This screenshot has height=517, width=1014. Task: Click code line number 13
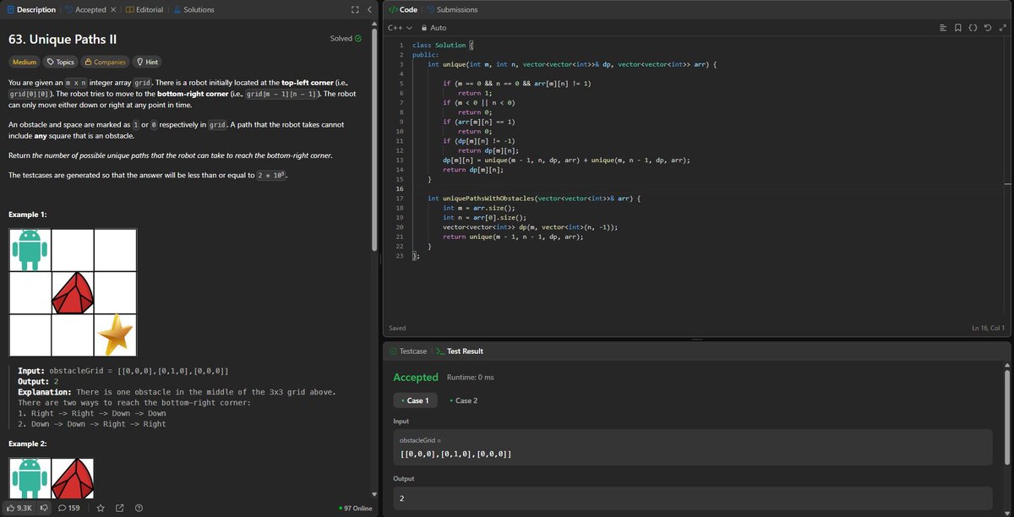point(400,160)
